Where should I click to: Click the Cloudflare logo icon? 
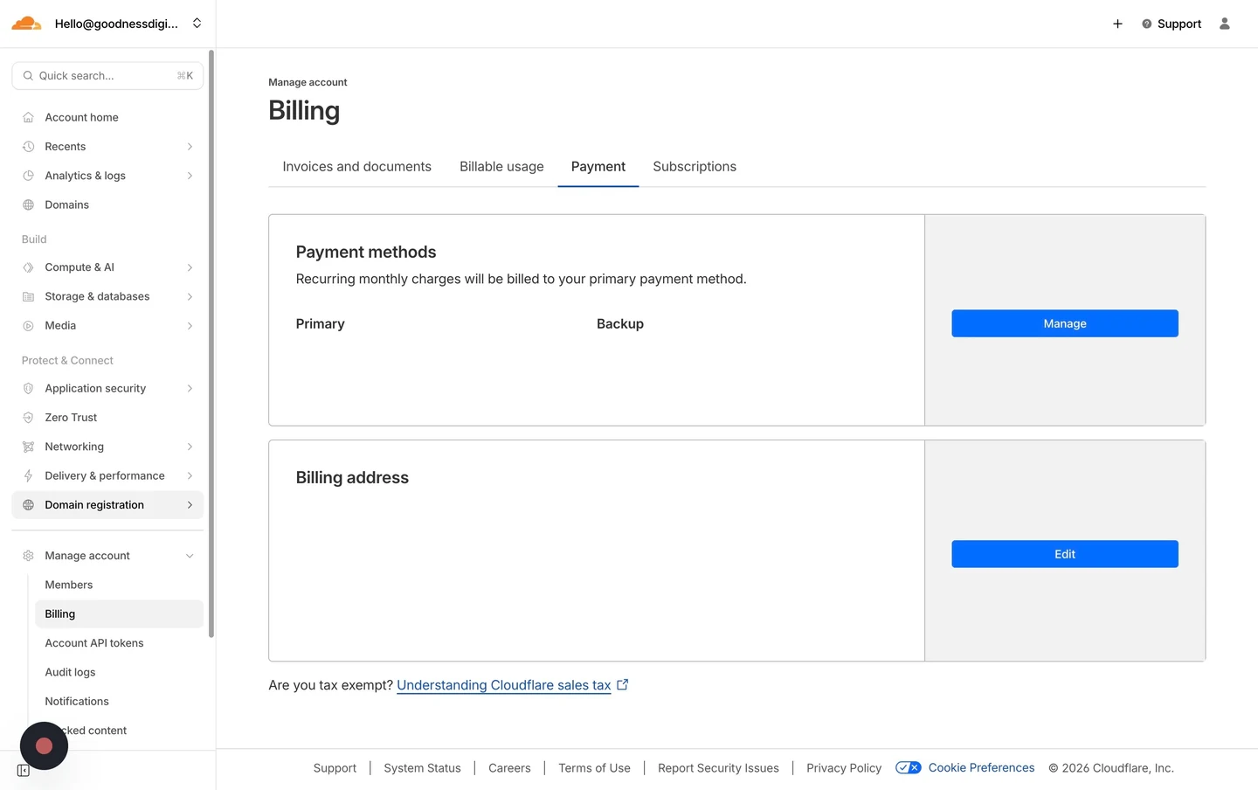26,24
